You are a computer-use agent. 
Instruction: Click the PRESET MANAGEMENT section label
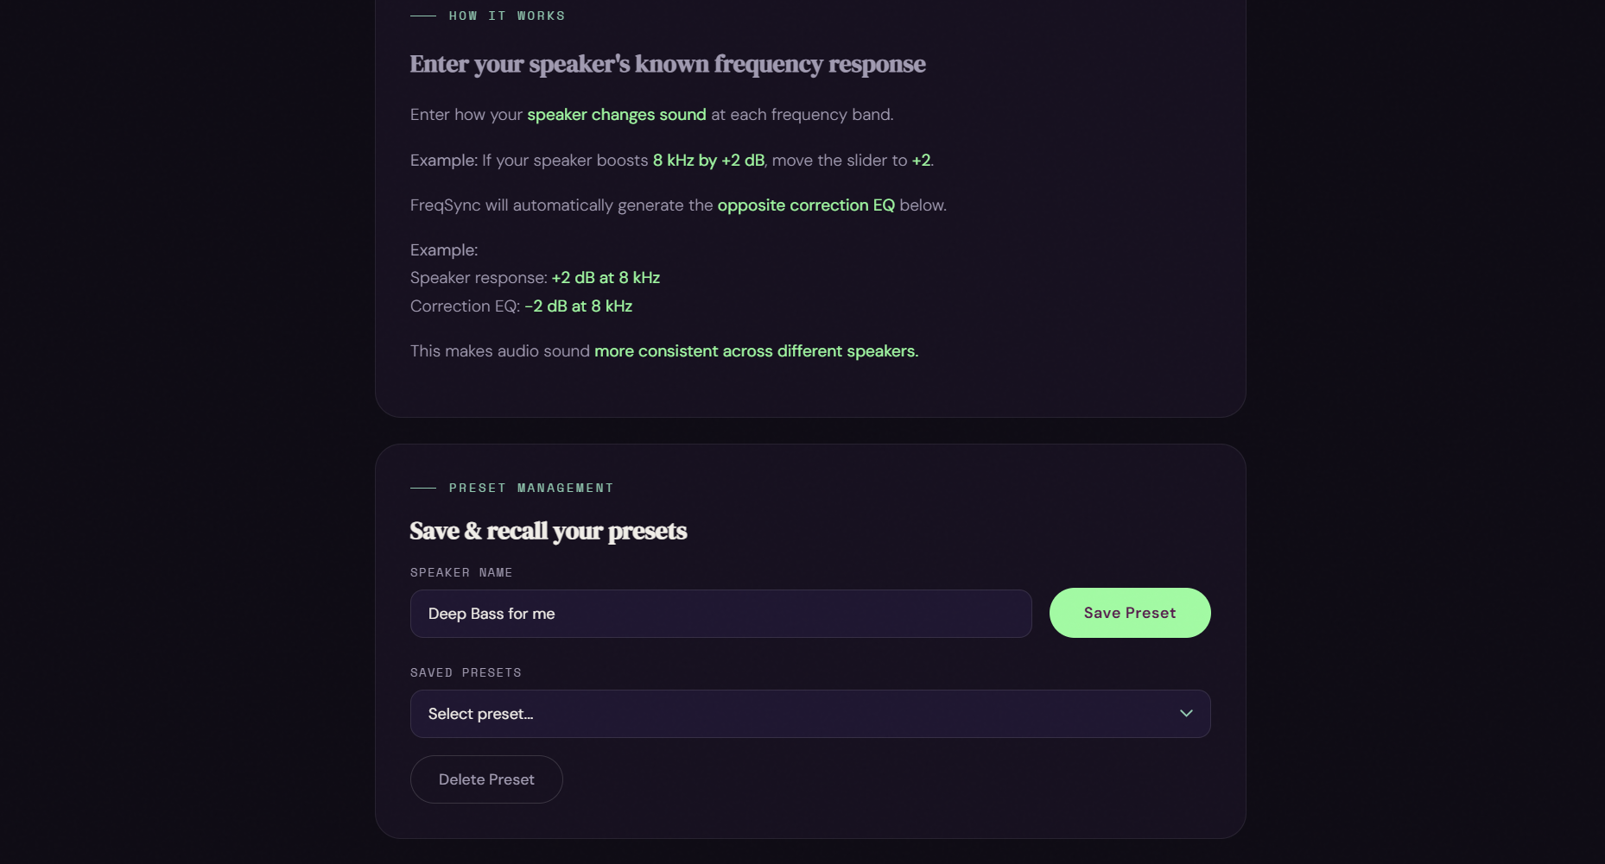coord(531,489)
